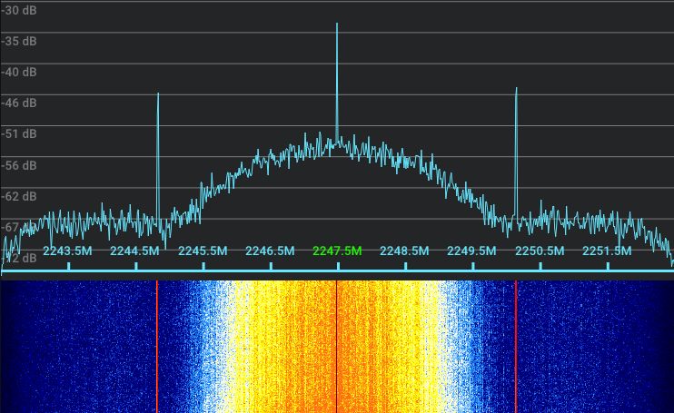Select the 2251.5M frequency axis label

pos(607,251)
